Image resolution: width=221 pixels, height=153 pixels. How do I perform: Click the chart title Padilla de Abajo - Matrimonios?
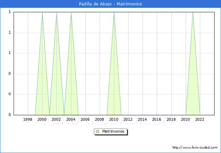[111, 4]
